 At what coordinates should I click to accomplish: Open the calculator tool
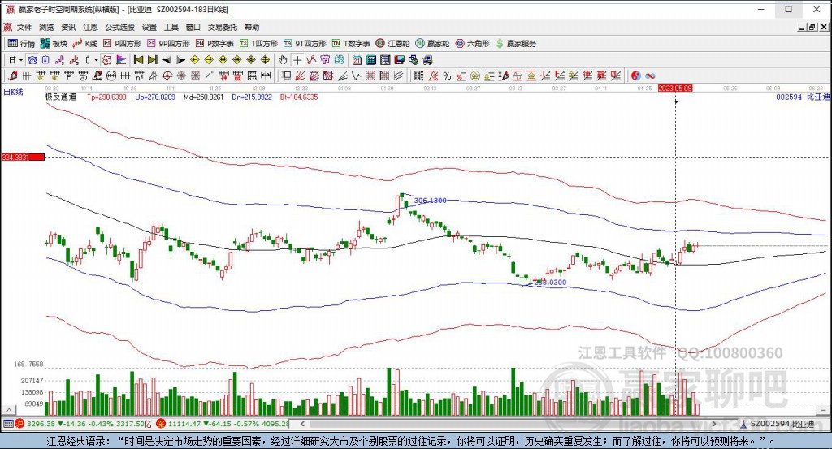click(371, 60)
